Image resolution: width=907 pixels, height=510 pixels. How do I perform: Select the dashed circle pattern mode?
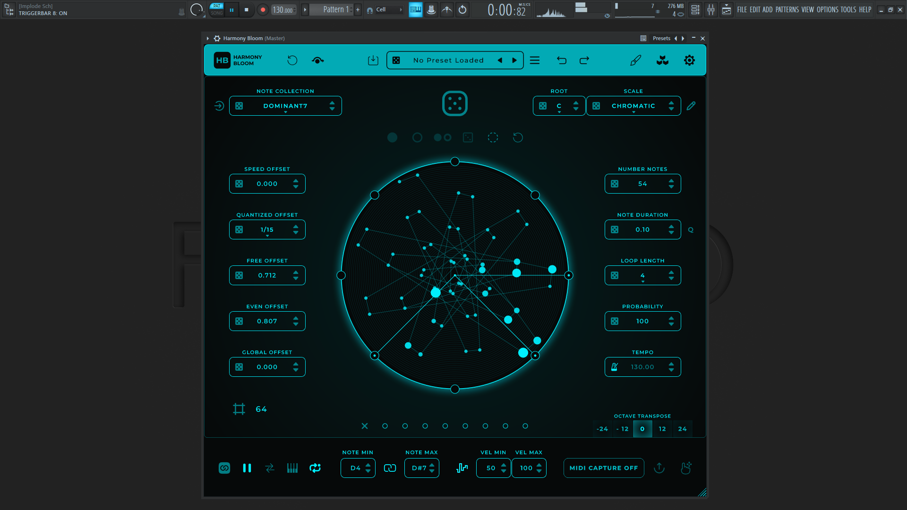coord(493,137)
